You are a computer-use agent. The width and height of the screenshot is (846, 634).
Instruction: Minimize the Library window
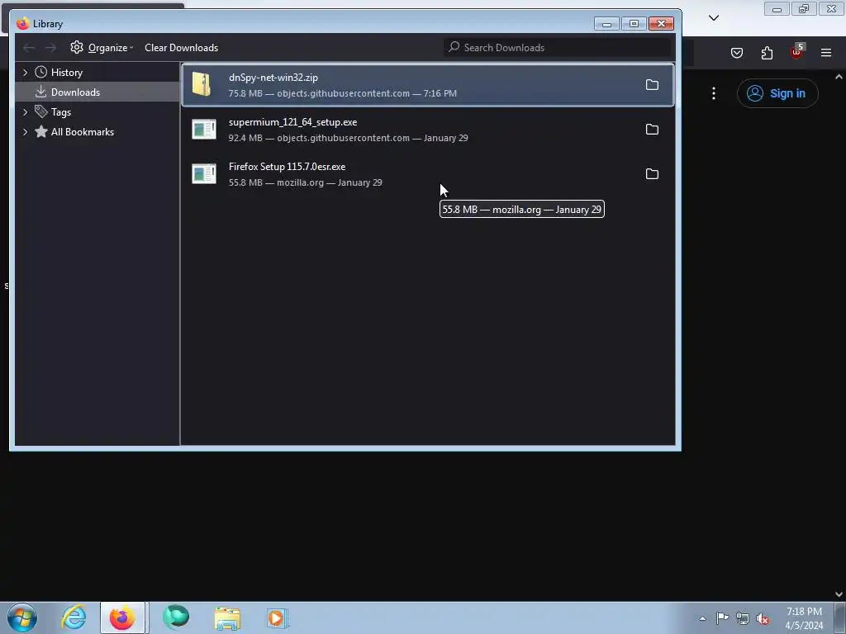coord(606,24)
